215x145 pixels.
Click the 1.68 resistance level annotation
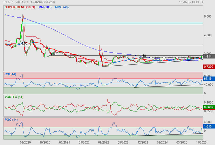[143, 55]
